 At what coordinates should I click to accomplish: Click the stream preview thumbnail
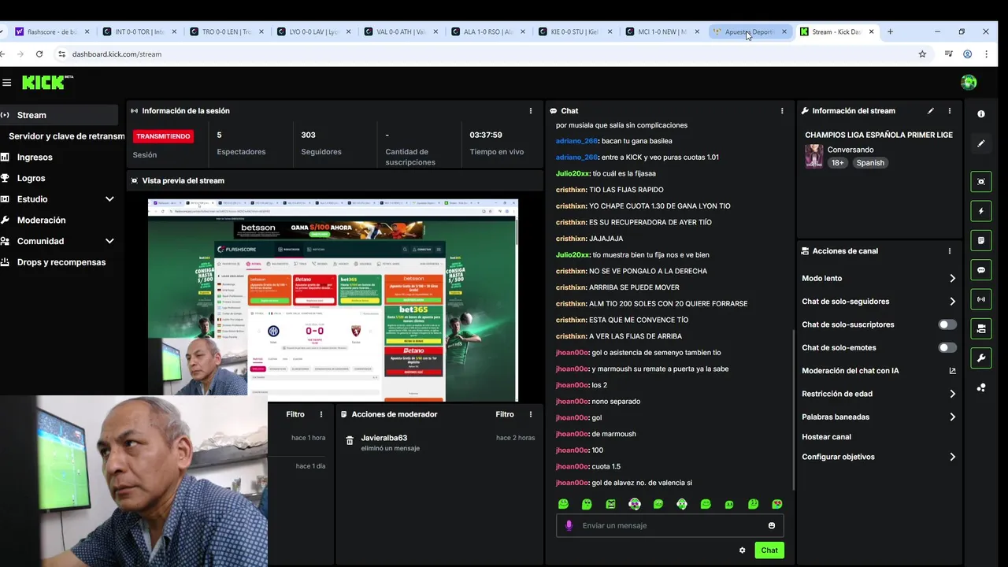[x=333, y=300]
